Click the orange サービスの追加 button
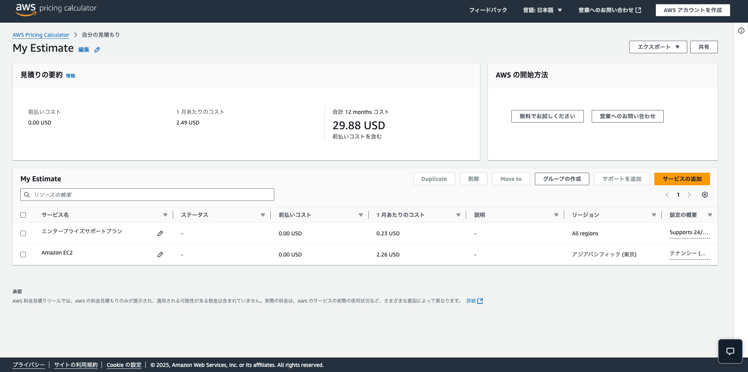The image size is (748, 372). click(682, 179)
